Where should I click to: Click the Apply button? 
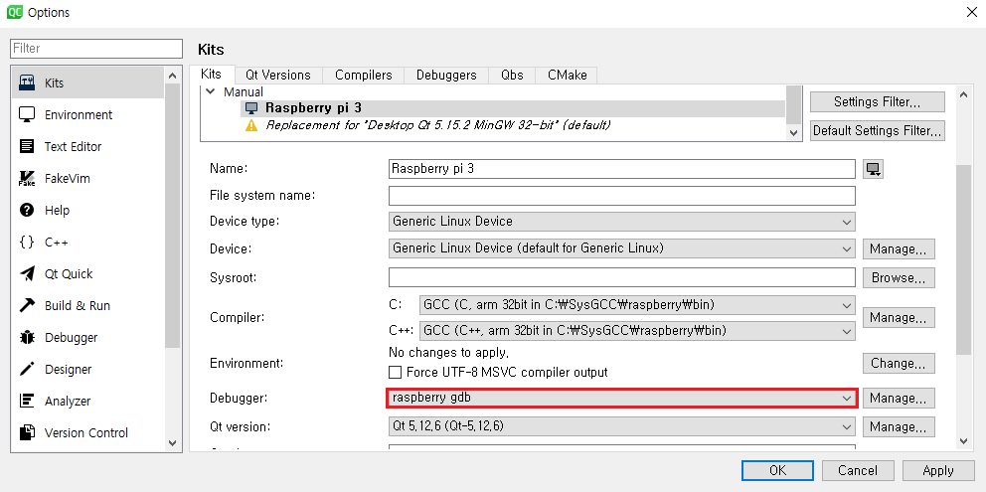[938, 470]
